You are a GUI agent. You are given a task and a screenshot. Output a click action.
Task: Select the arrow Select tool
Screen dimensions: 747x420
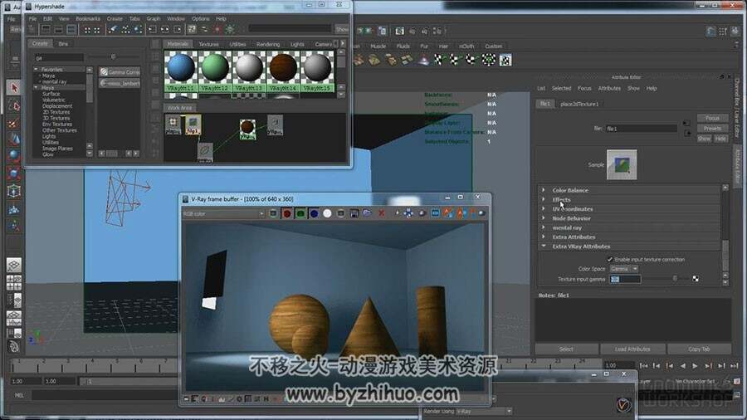(14, 88)
